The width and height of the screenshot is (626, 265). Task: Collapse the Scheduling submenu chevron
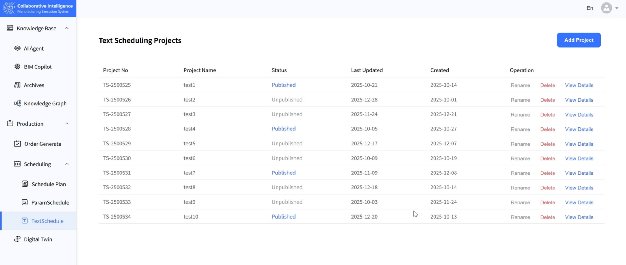[67, 164]
